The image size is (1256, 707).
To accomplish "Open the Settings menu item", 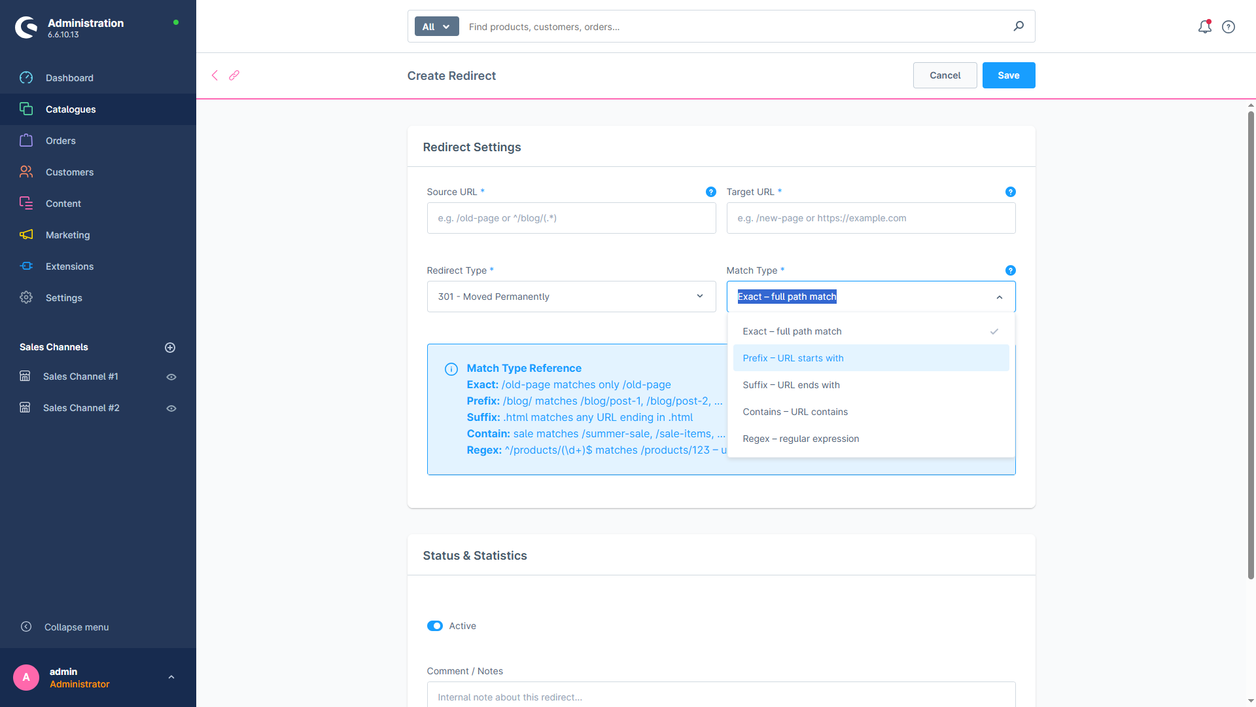I will tap(98, 298).
